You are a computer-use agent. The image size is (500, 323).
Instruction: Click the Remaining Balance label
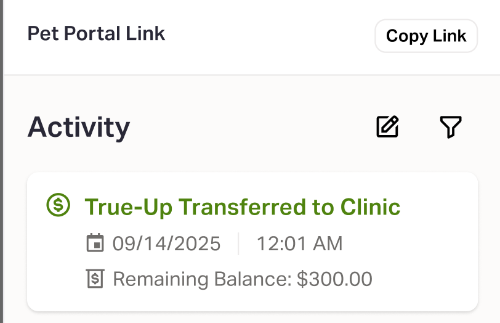tap(201, 279)
